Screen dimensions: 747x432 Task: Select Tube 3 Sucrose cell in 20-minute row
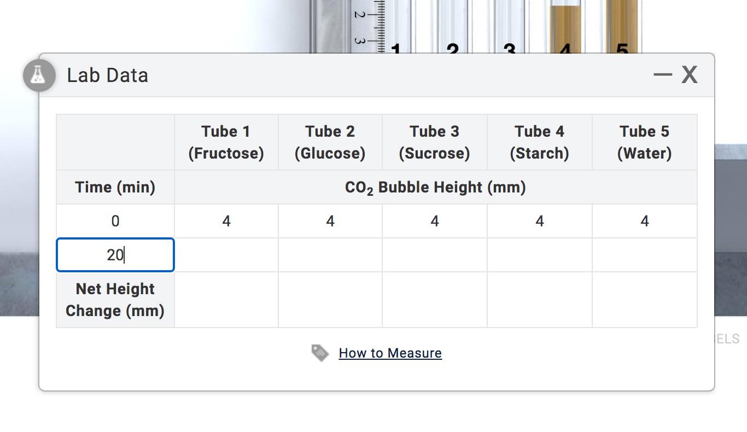tap(435, 255)
